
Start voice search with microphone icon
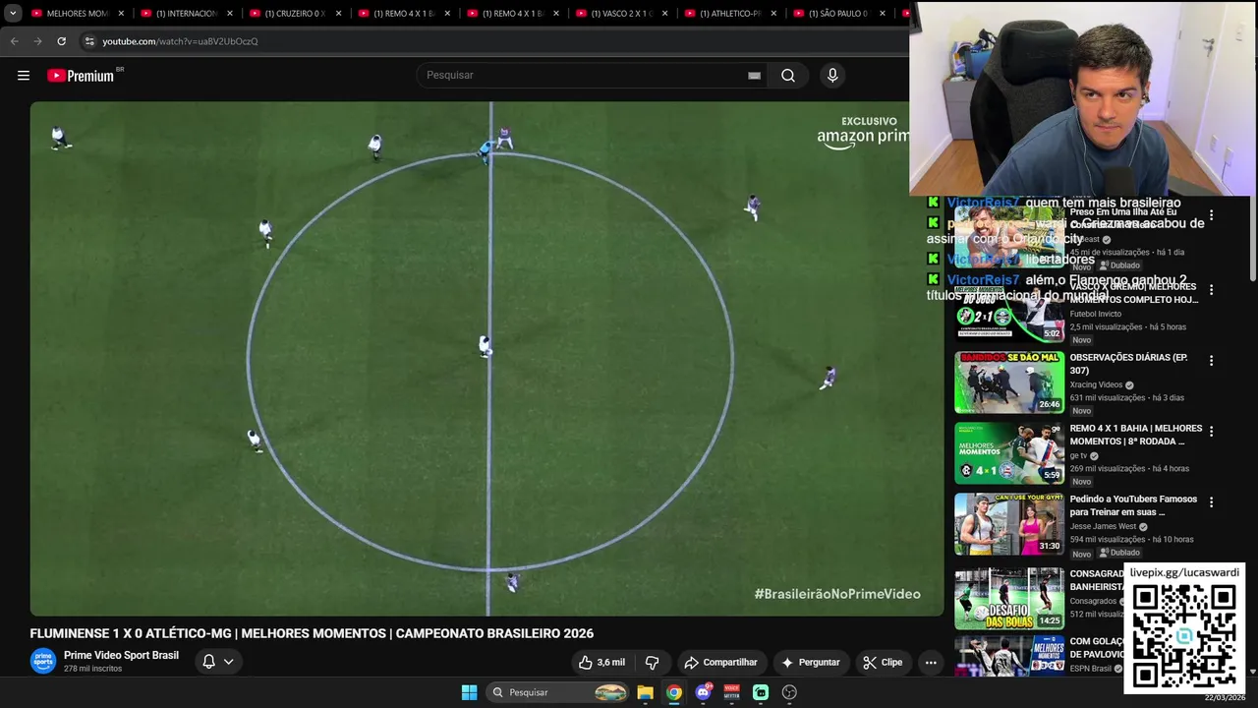pyautogui.click(x=832, y=76)
